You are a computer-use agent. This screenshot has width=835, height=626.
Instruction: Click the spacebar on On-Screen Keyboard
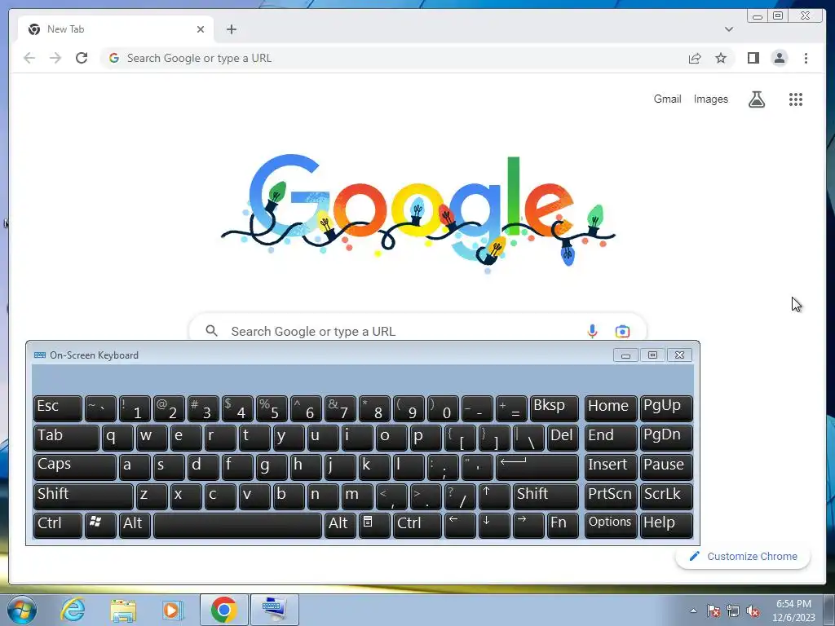(x=237, y=526)
